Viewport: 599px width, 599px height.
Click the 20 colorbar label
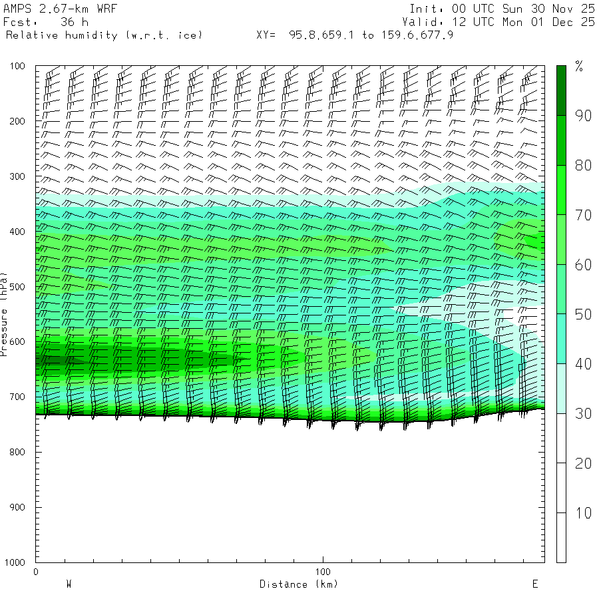coord(583,463)
